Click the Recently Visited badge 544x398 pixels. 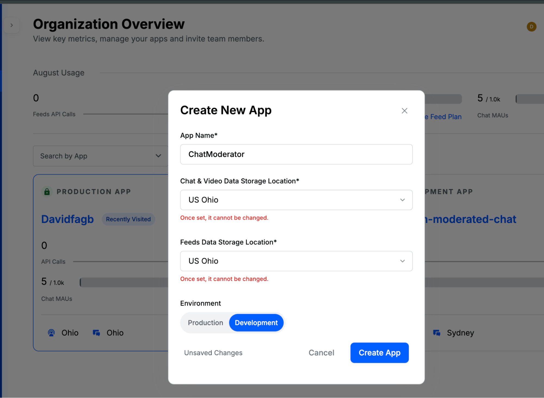coord(128,219)
